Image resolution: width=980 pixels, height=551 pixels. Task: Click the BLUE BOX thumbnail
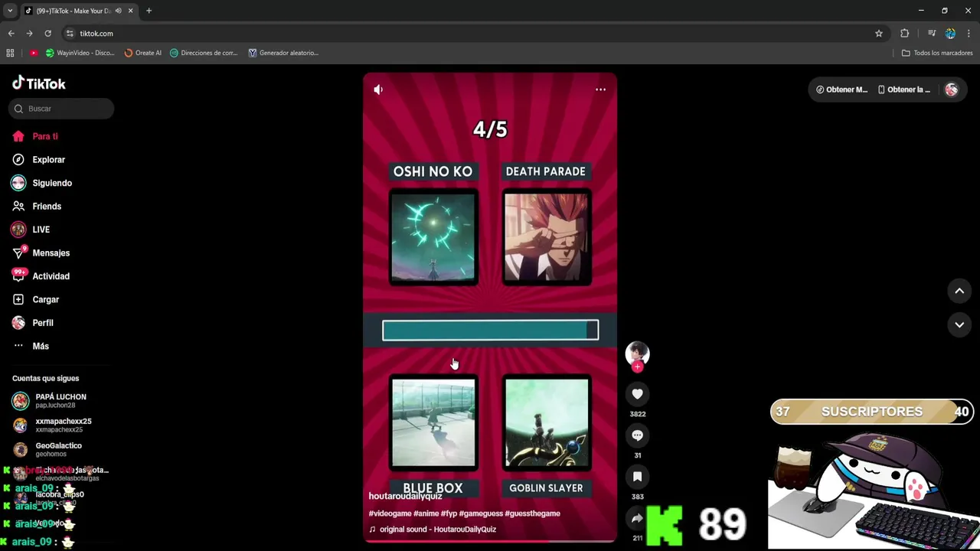coord(433,422)
